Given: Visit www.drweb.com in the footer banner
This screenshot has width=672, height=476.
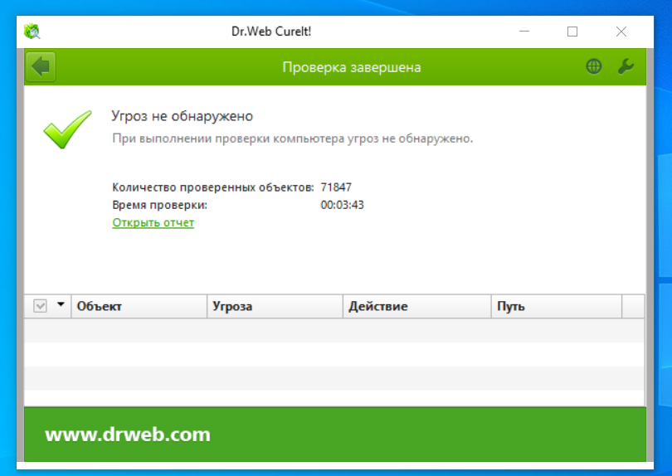Looking at the screenshot, I should pos(128,435).
